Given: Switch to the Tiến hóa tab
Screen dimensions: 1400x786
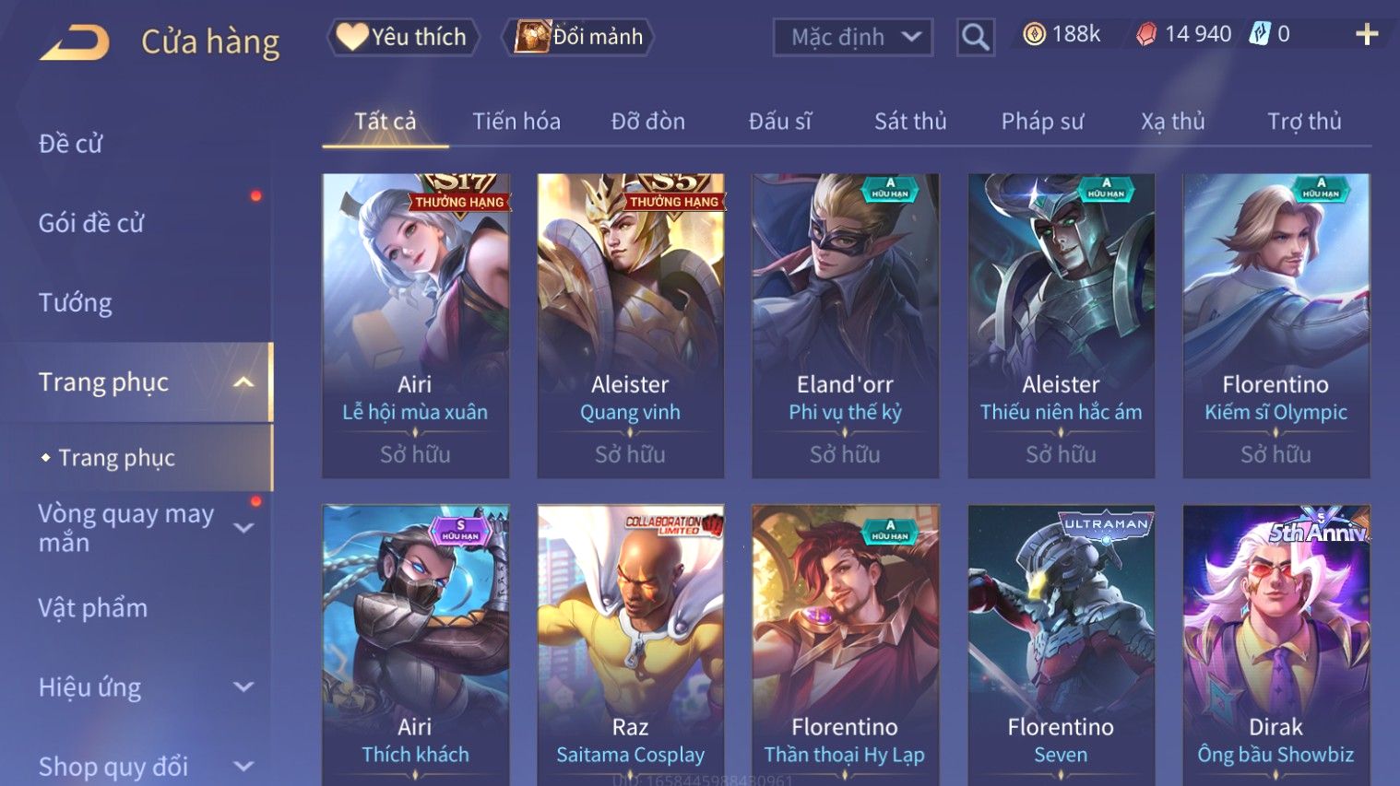Looking at the screenshot, I should (x=516, y=121).
